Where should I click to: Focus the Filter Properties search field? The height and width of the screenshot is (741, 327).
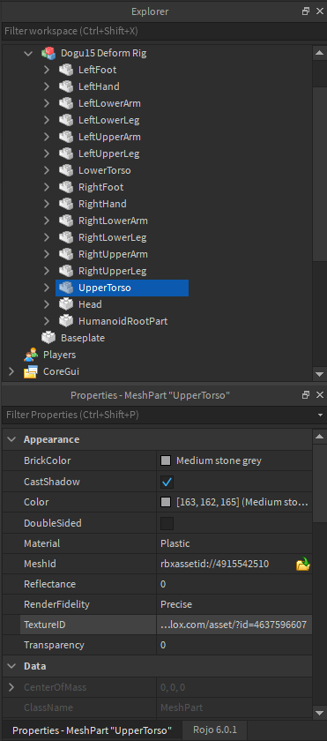pyautogui.click(x=158, y=415)
